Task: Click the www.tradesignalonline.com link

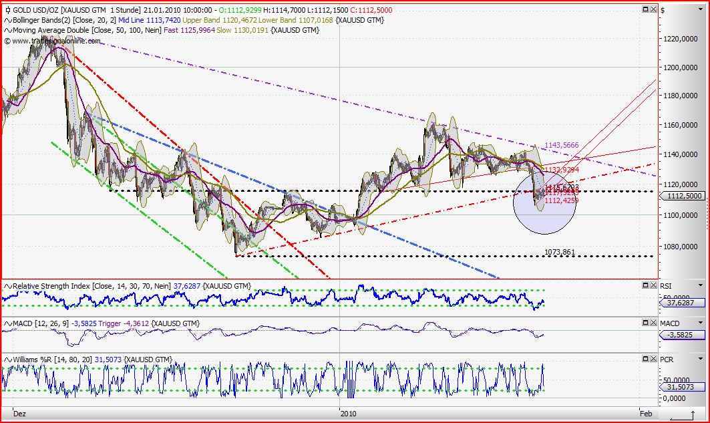Action: click(x=56, y=41)
